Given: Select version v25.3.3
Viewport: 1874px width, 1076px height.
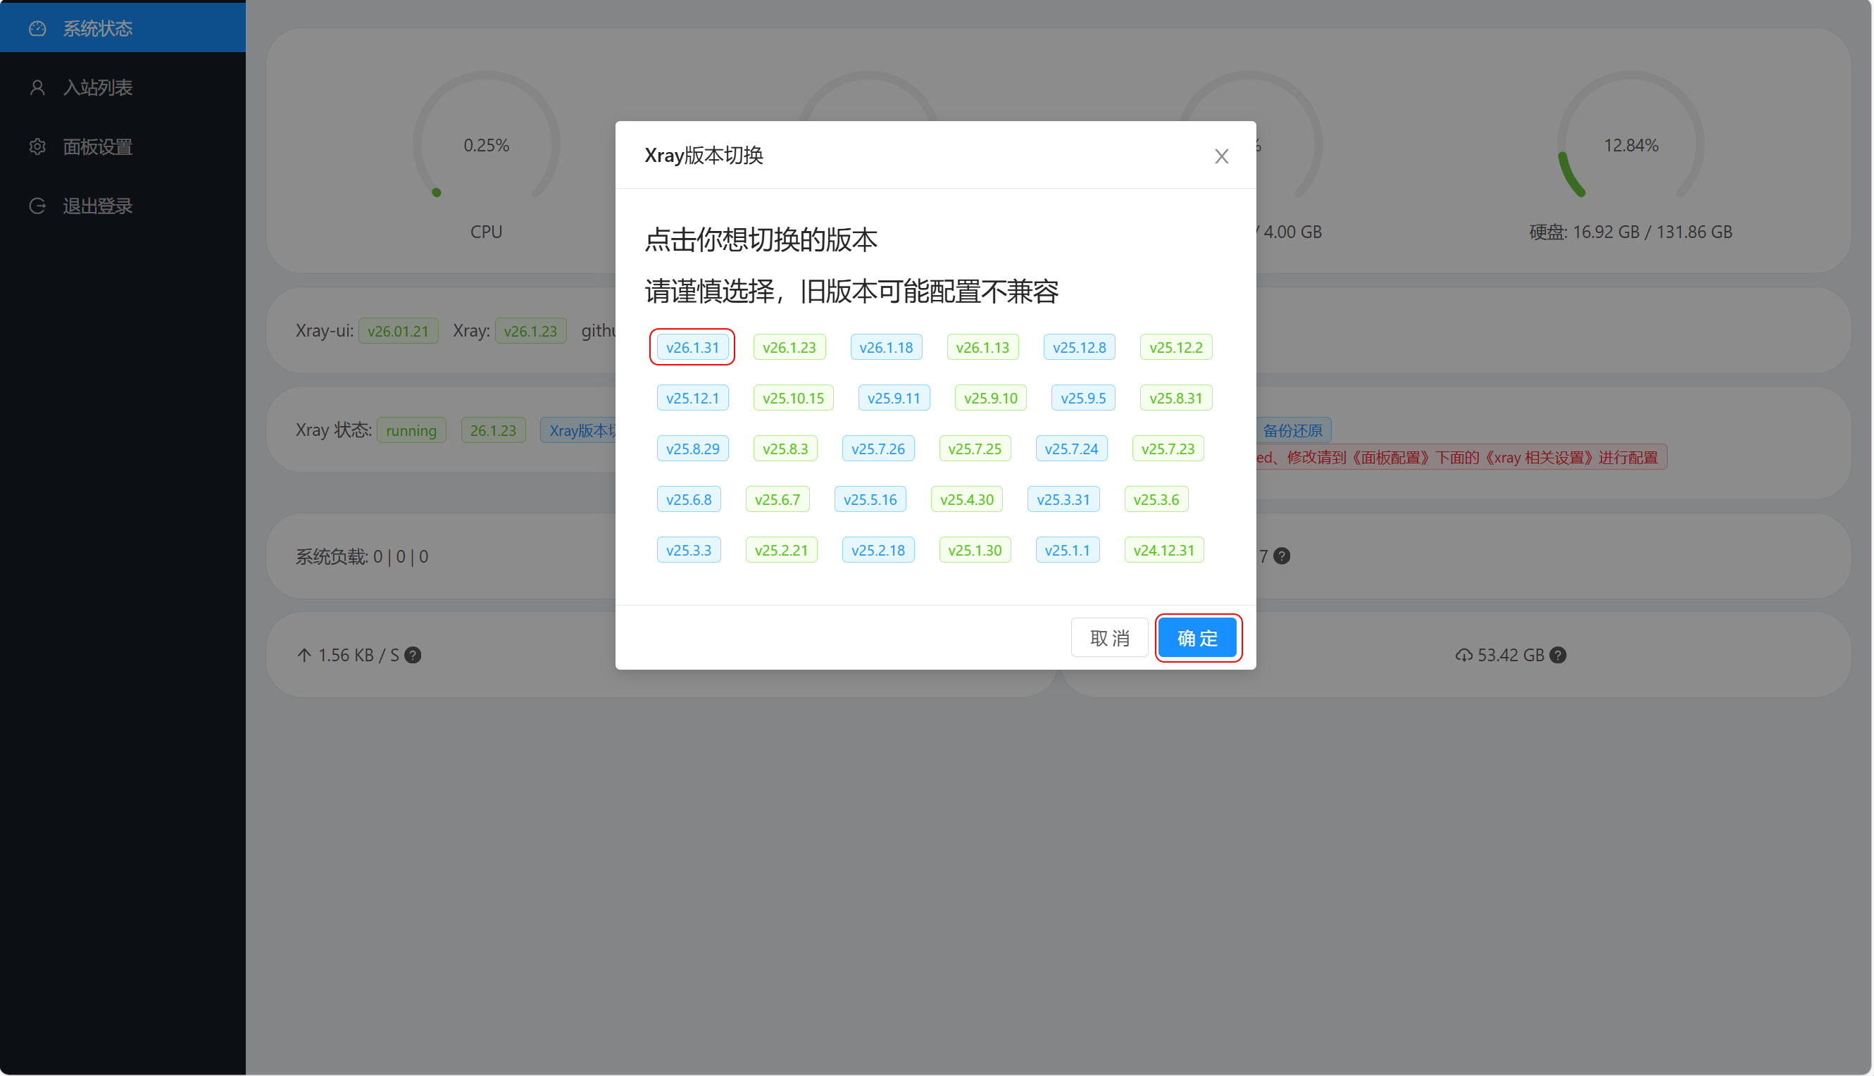Looking at the screenshot, I should [688, 551].
